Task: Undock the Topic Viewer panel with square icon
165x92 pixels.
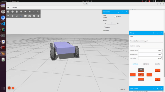Action: click(x=153, y=88)
